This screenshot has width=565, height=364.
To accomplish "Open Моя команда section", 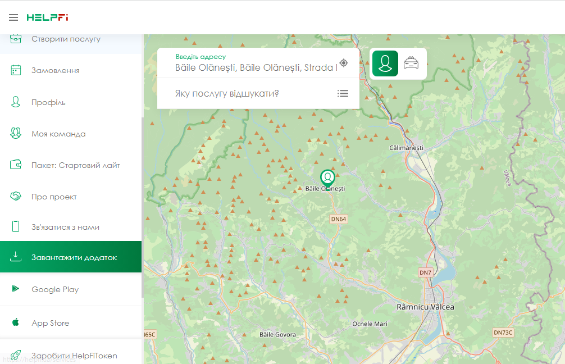I will coord(58,134).
